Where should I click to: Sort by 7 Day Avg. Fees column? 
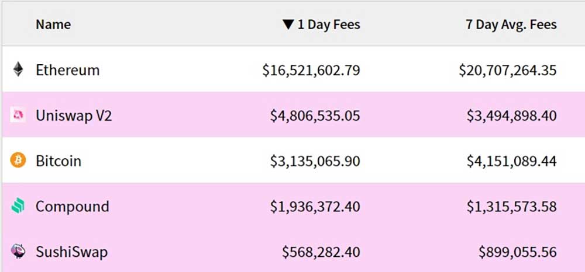tap(511, 25)
